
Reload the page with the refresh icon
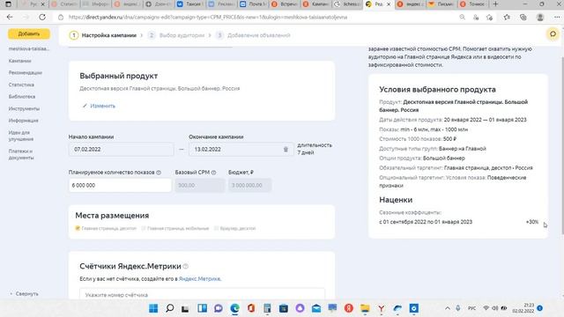pos(42,17)
